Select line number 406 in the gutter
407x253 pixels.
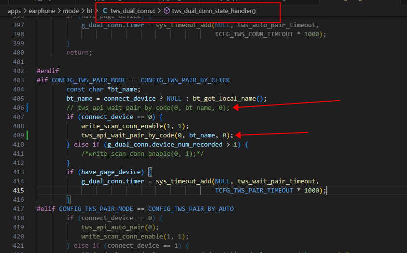(x=18, y=108)
